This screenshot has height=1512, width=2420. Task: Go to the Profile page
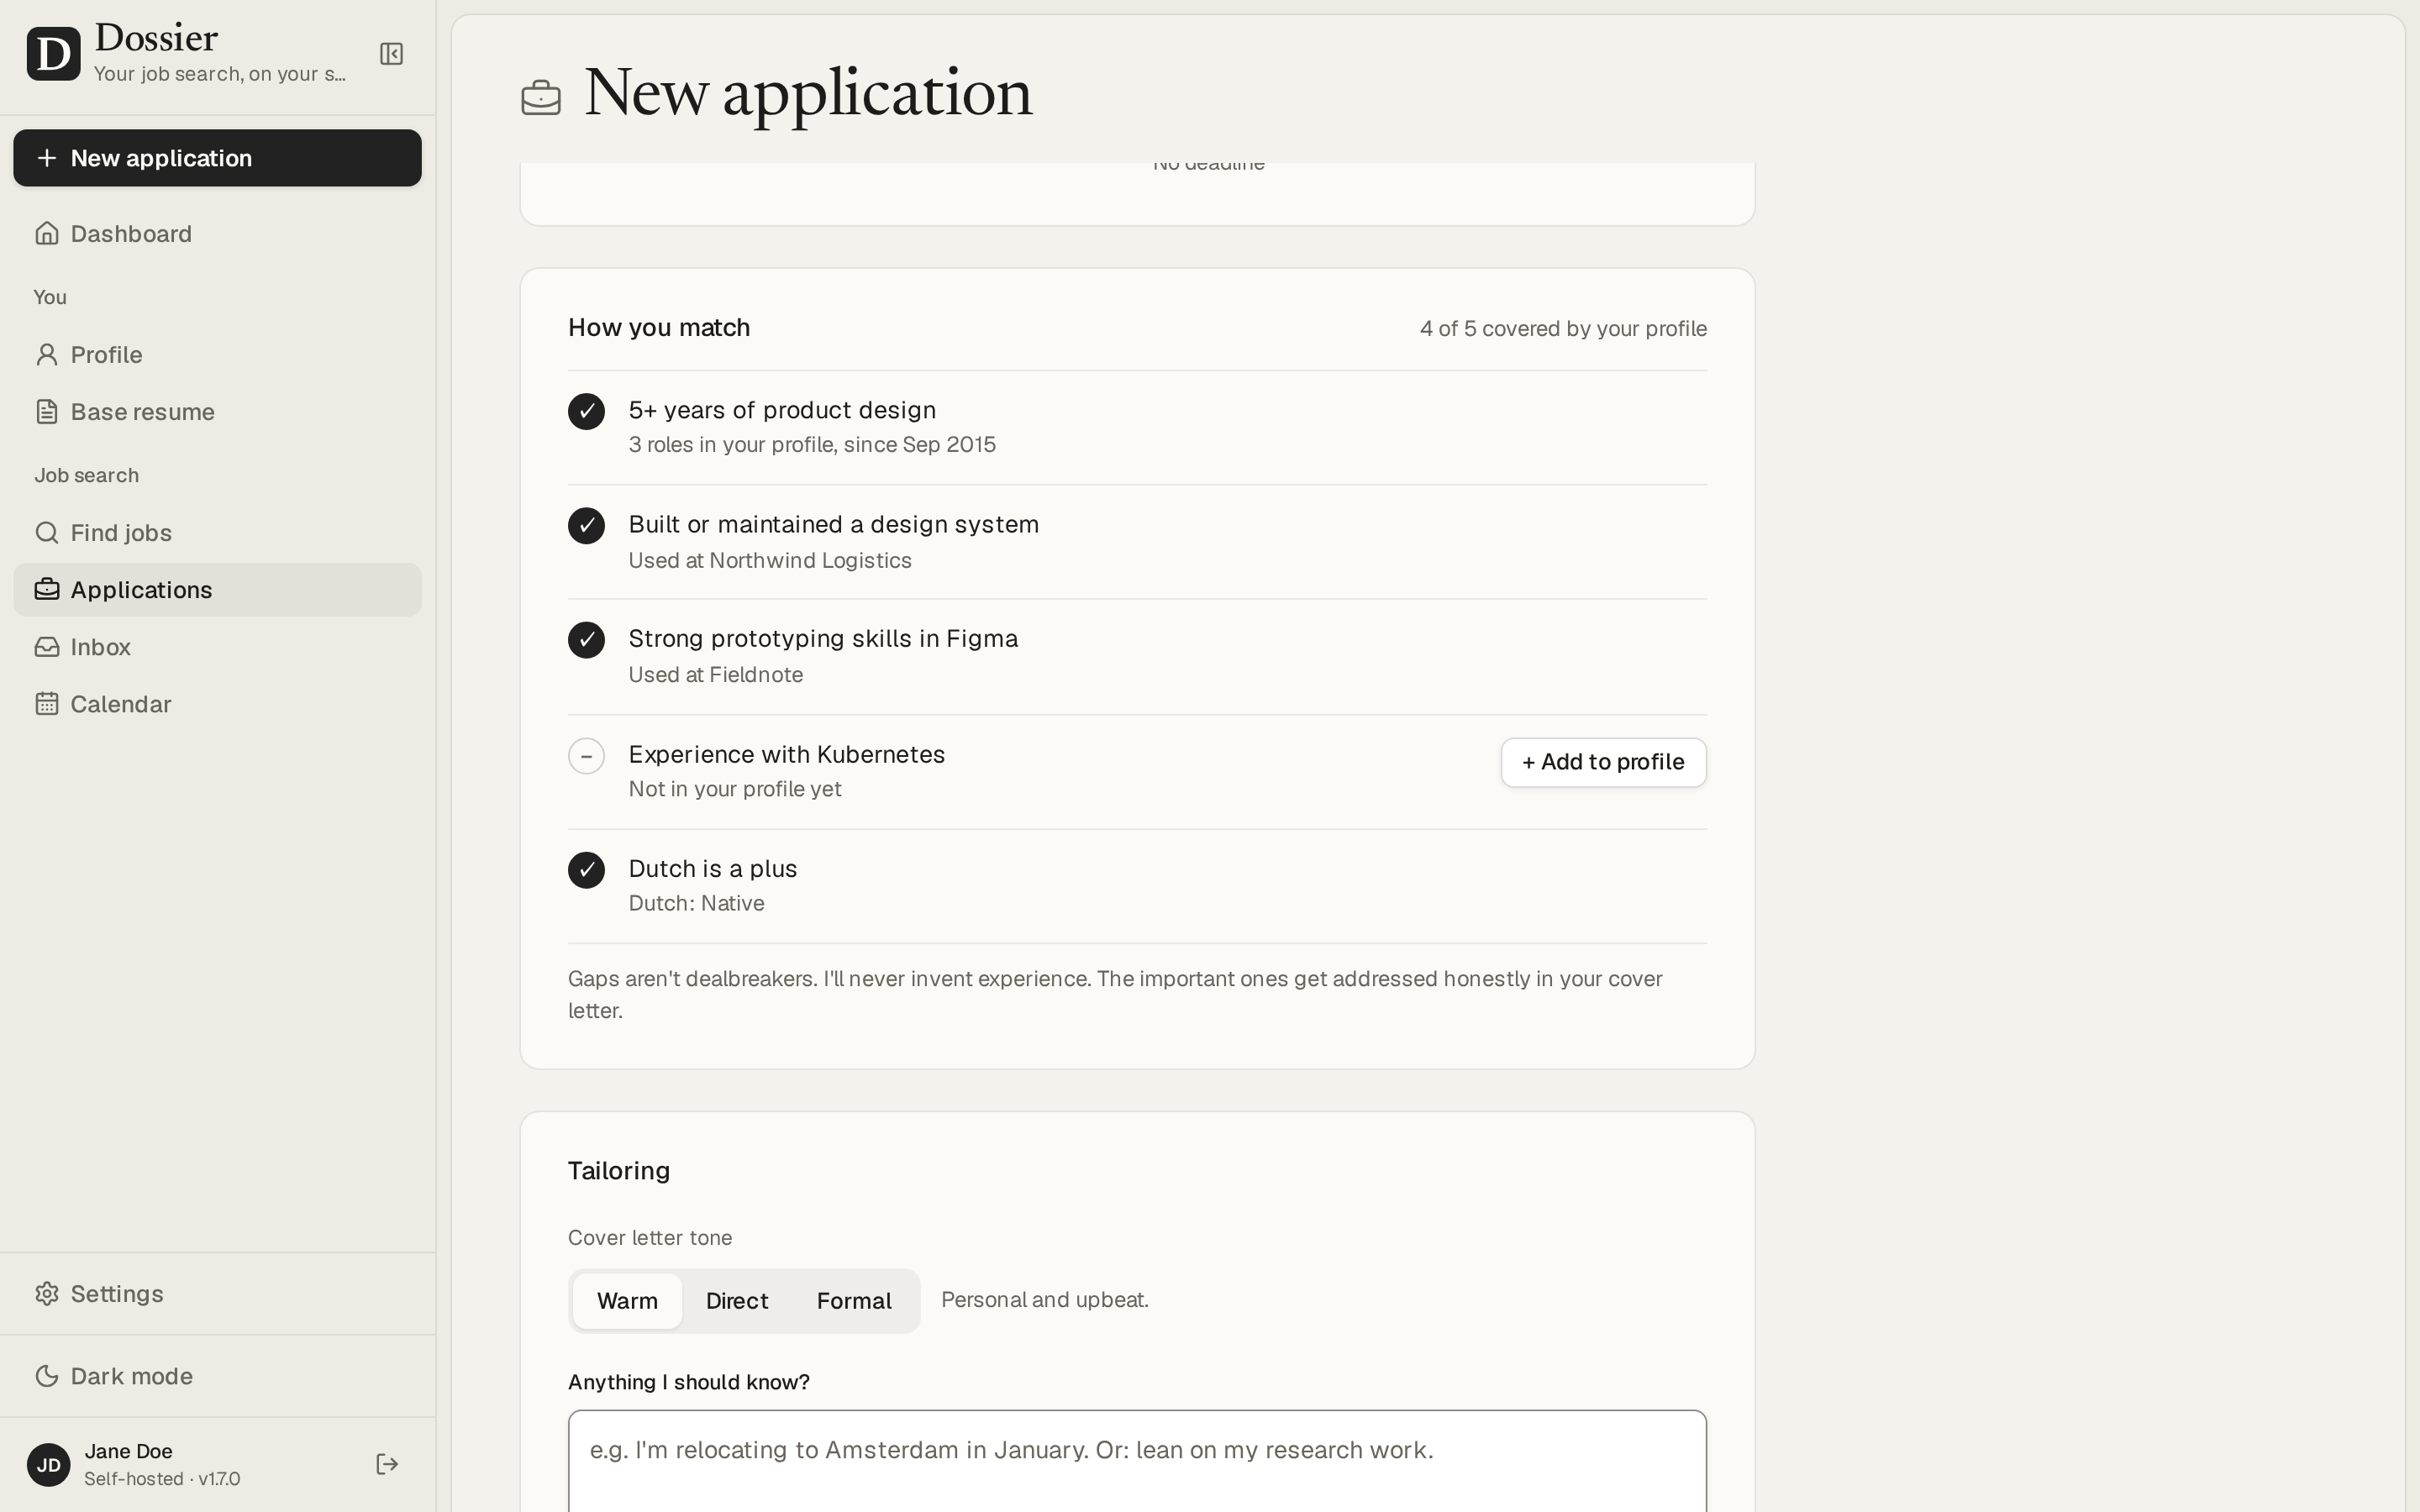pos(217,355)
